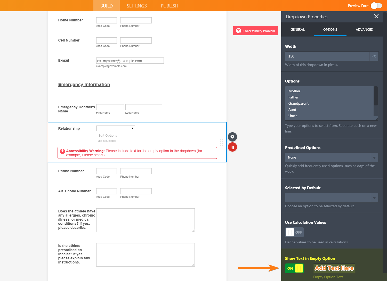Click the inhaler instructions textarea
This screenshot has height=281, width=387.
click(145, 255)
